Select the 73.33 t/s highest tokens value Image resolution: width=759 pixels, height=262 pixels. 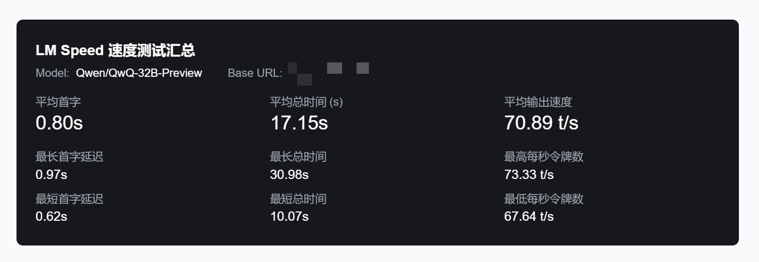pyautogui.click(x=529, y=174)
